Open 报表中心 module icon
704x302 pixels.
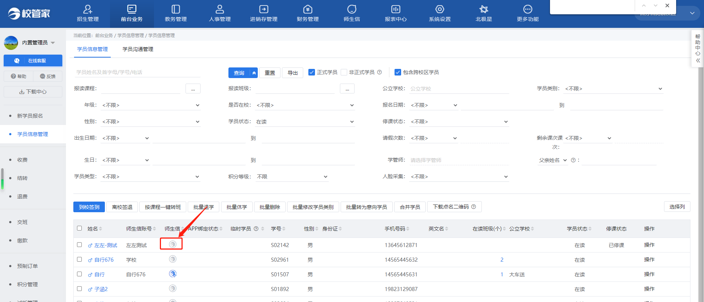click(396, 9)
